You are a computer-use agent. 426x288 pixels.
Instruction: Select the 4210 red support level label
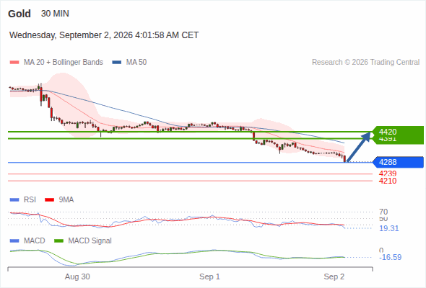click(388, 181)
